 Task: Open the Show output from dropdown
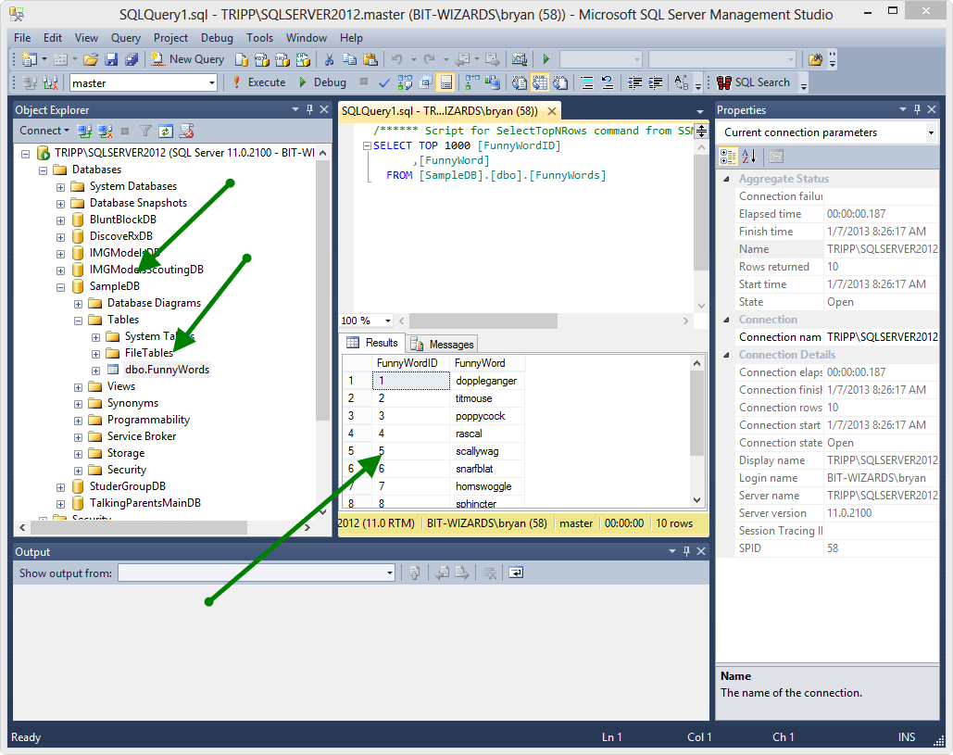pos(390,573)
